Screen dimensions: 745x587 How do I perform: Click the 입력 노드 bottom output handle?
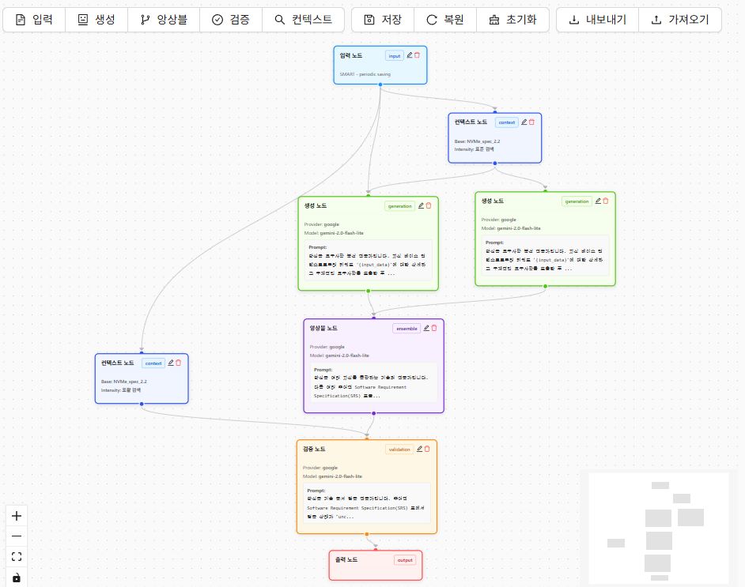click(380, 85)
